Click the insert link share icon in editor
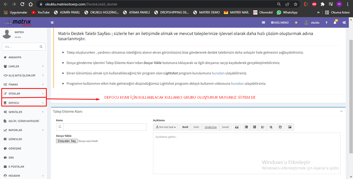The image size is (353, 179). (280, 127)
